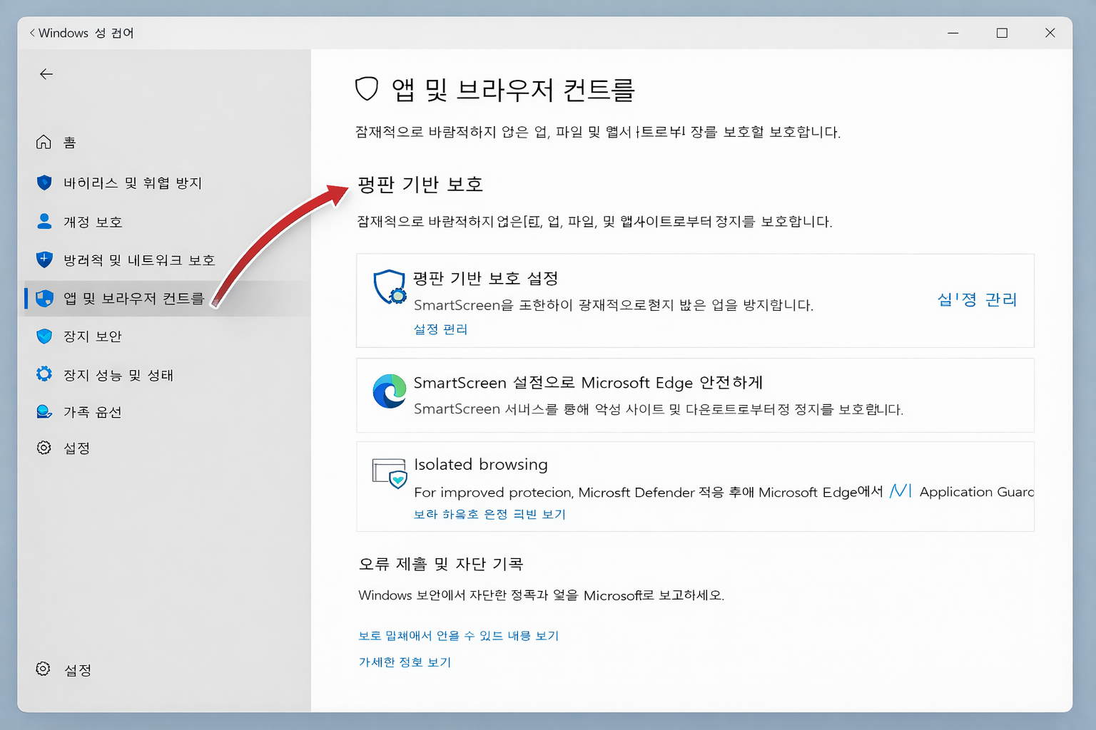
Task: Click the Isolated browsing window icon
Action: click(390, 473)
